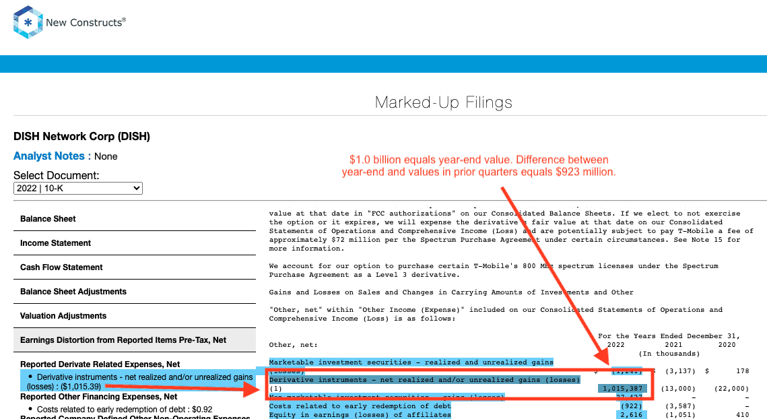Click the Other, net: table label
Screen dimensions: 767x419
[x=293, y=345]
